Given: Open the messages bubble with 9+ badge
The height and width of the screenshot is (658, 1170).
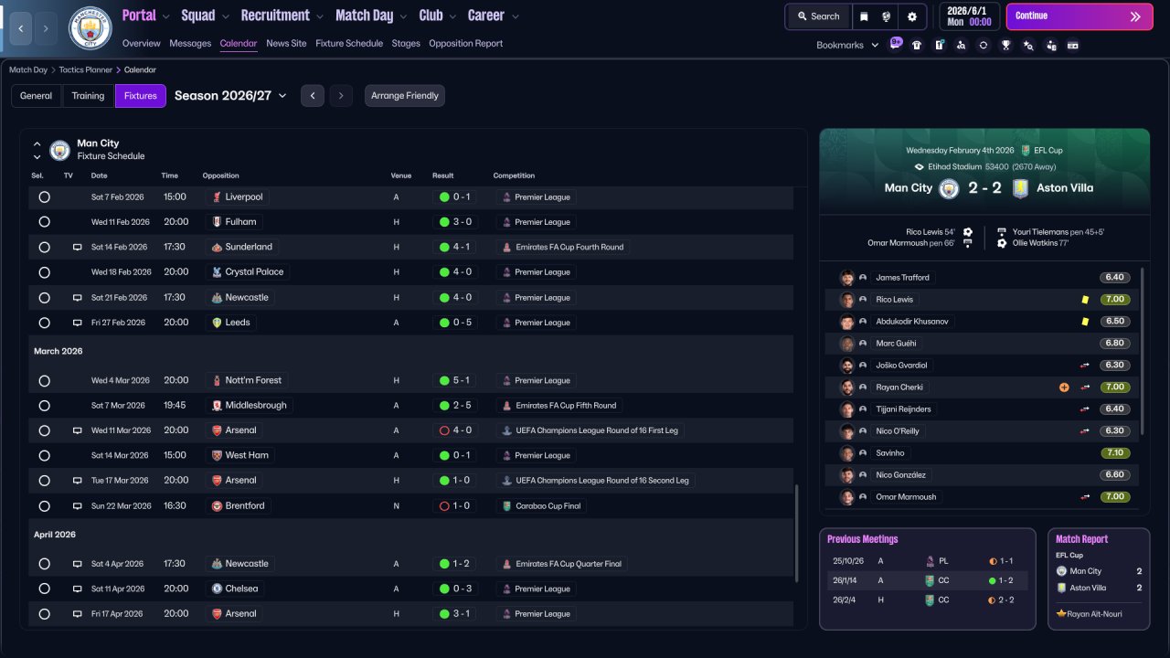Looking at the screenshot, I should (x=895, y=44).
